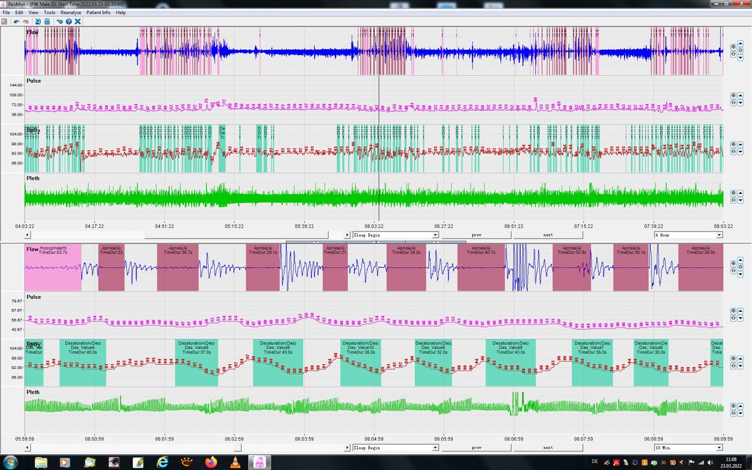Click the blue X toolbar icon
This screenshot has height=470, width=752.
tap(78, 22)
